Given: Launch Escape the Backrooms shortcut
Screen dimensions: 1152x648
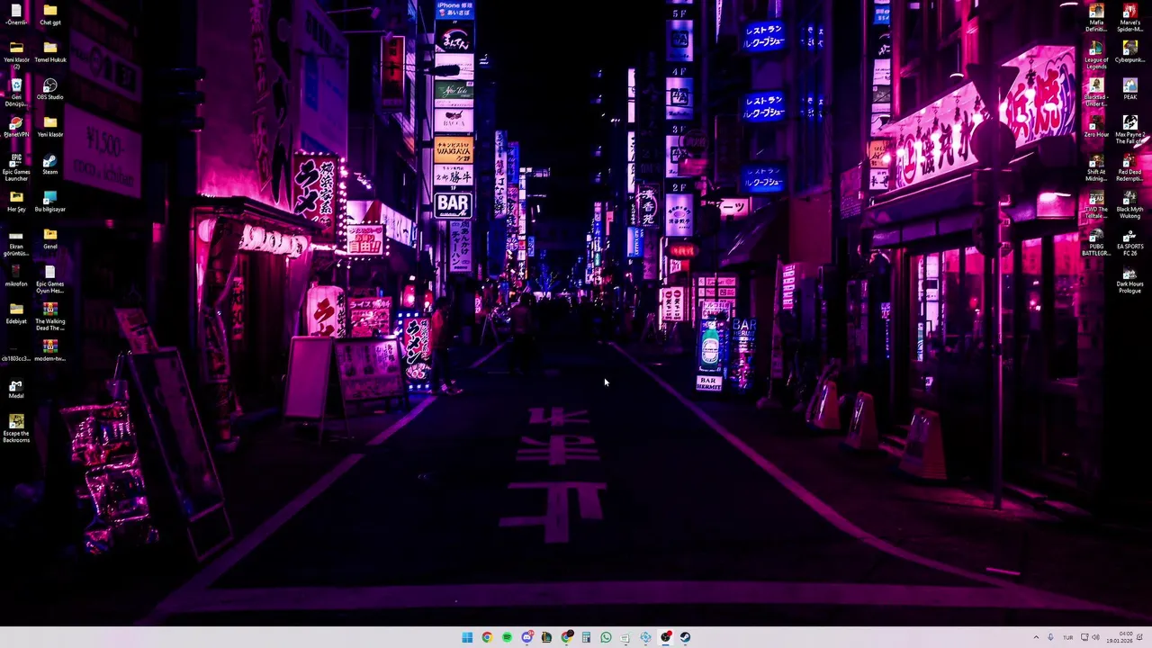Looking at the screenshot, I should point(16,428).
